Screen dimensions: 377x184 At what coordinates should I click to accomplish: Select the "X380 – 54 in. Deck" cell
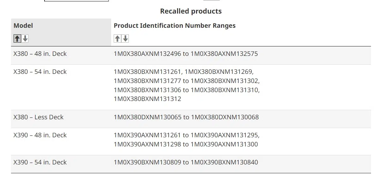pyautogui.click(x=40, y=72)
